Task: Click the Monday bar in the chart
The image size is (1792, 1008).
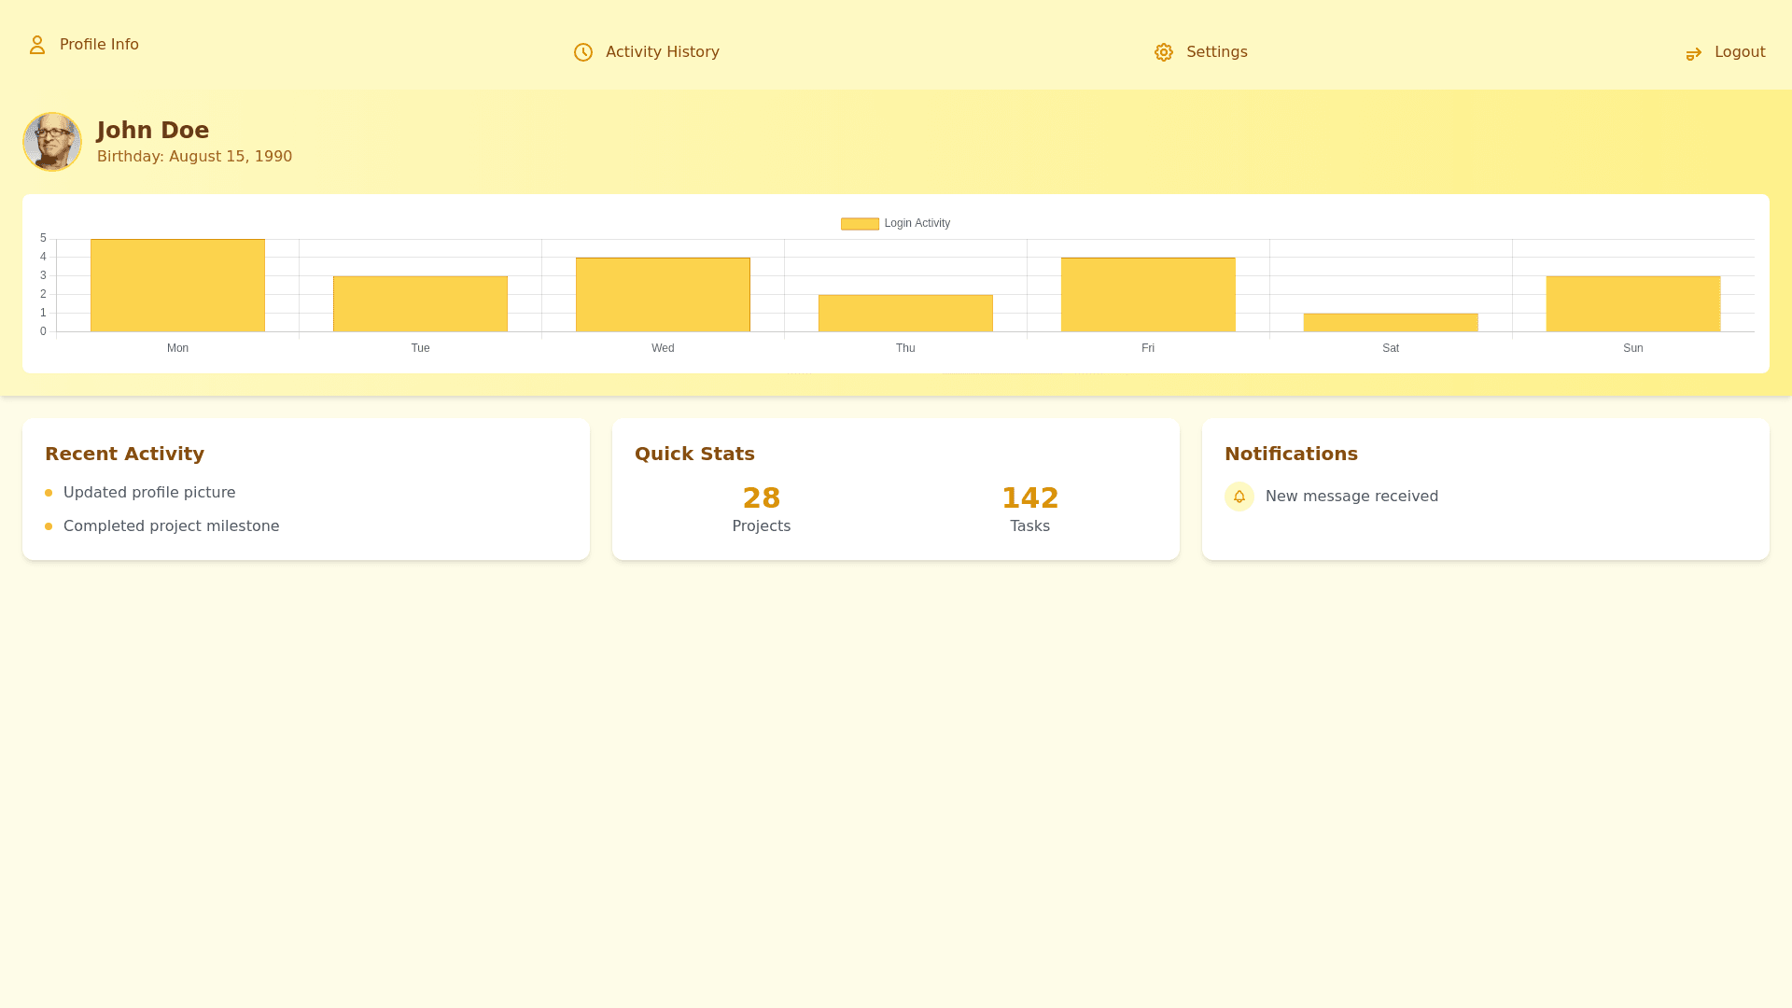Action: point(177,286)
